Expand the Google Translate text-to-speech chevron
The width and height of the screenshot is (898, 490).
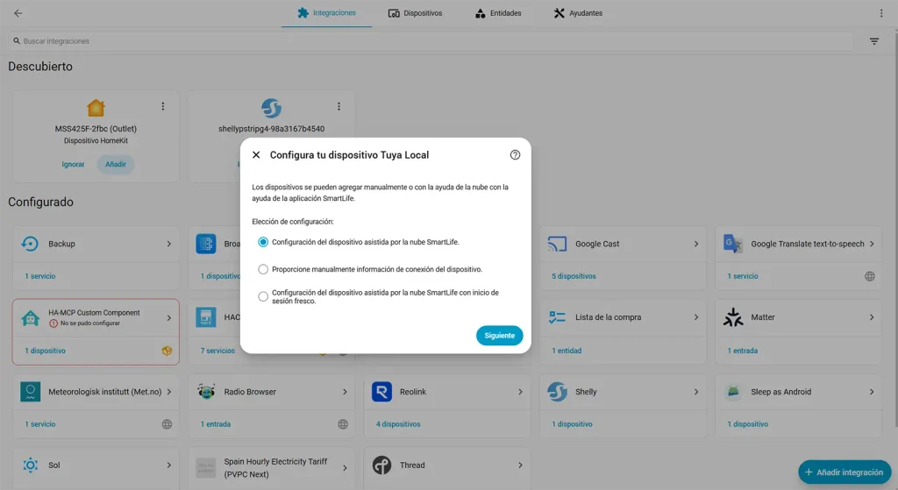872,244
